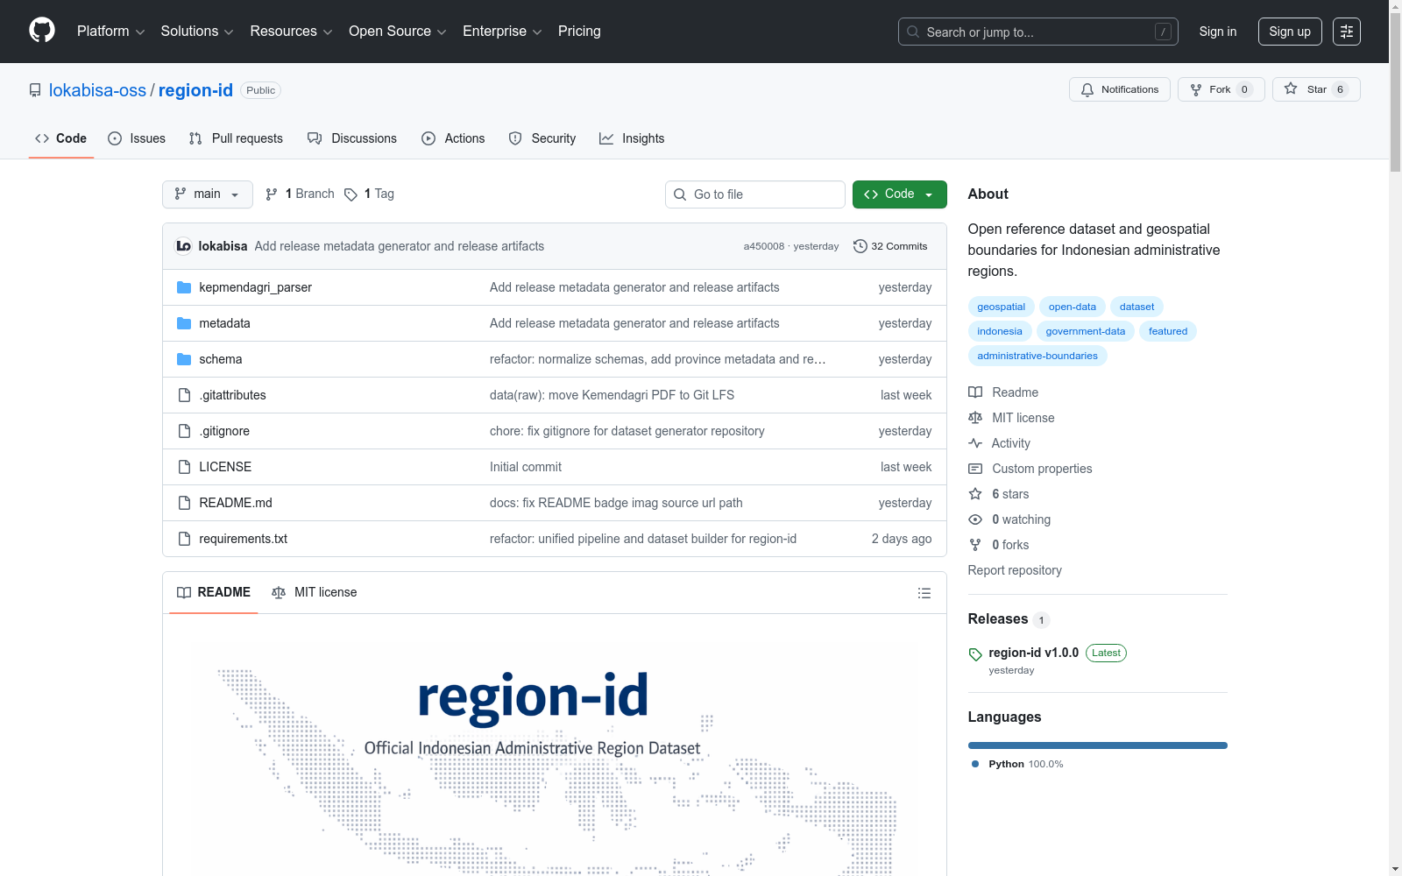This screenshot has height=876, width=1402.
Task: Click the Go to file search field
Action: click(755, 194)
